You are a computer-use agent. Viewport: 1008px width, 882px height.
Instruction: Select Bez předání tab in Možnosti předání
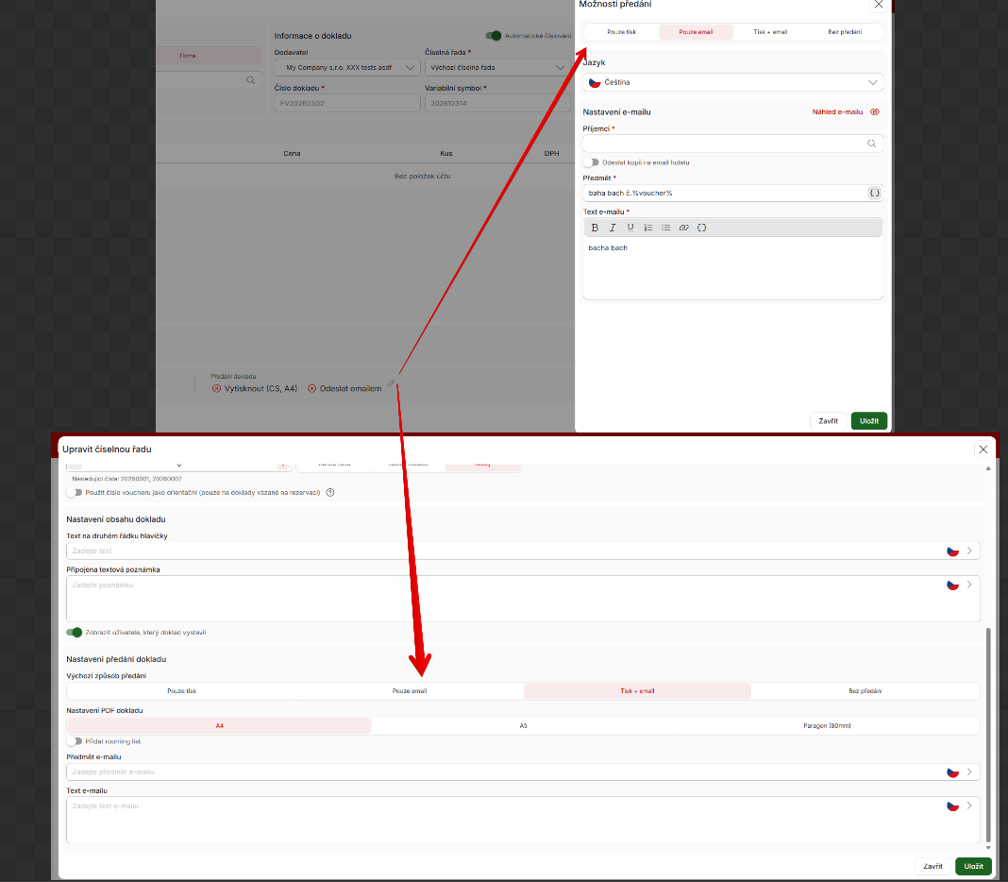(x=845, y=32)
